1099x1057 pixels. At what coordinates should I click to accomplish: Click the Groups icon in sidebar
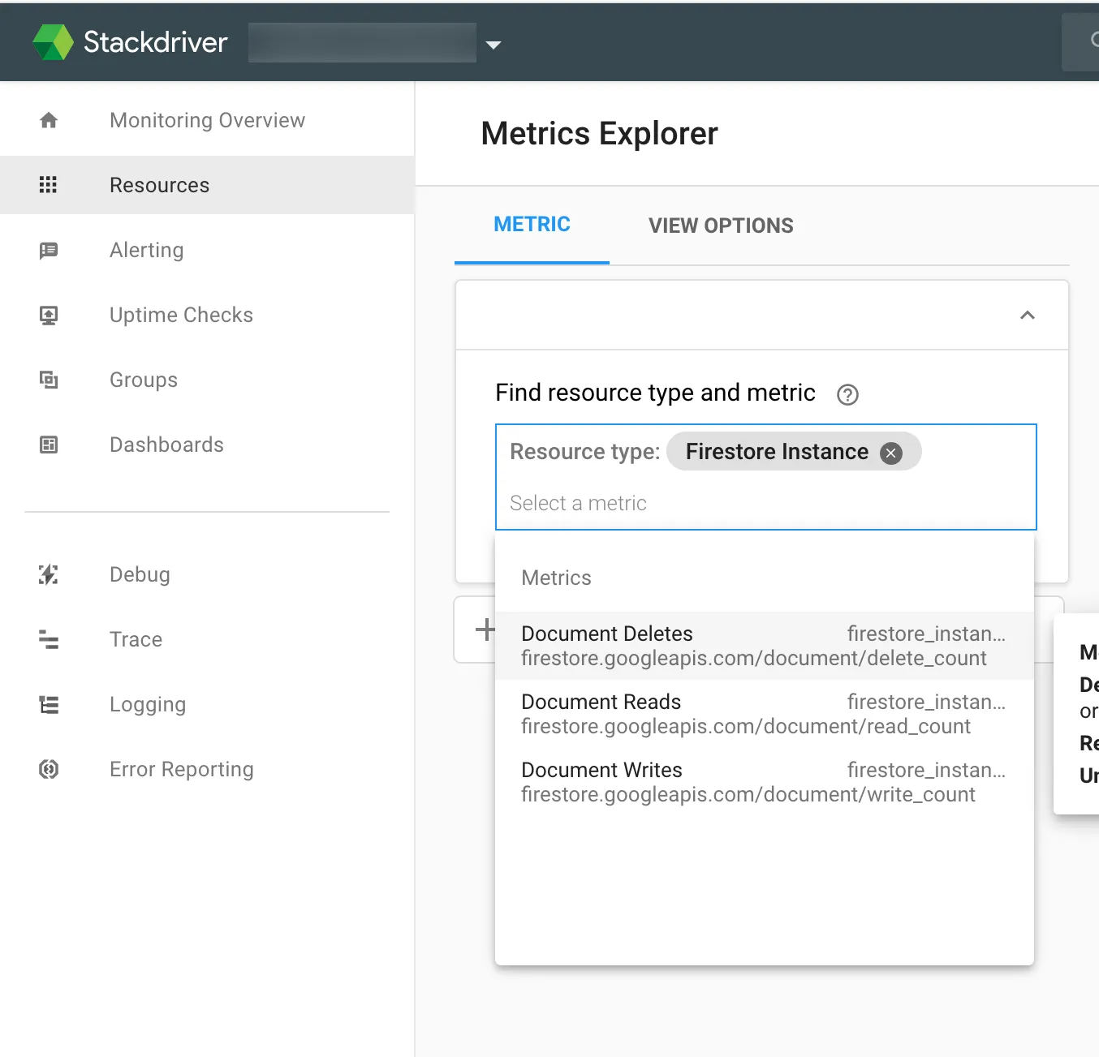(x=49, y=380)
